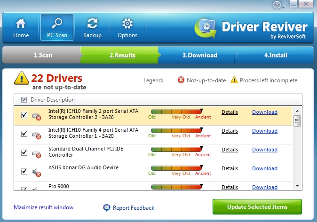Select the 1.Scan step tab
Image resolution: width=317 pixels, height=222 pixels.
pos(43,55)
